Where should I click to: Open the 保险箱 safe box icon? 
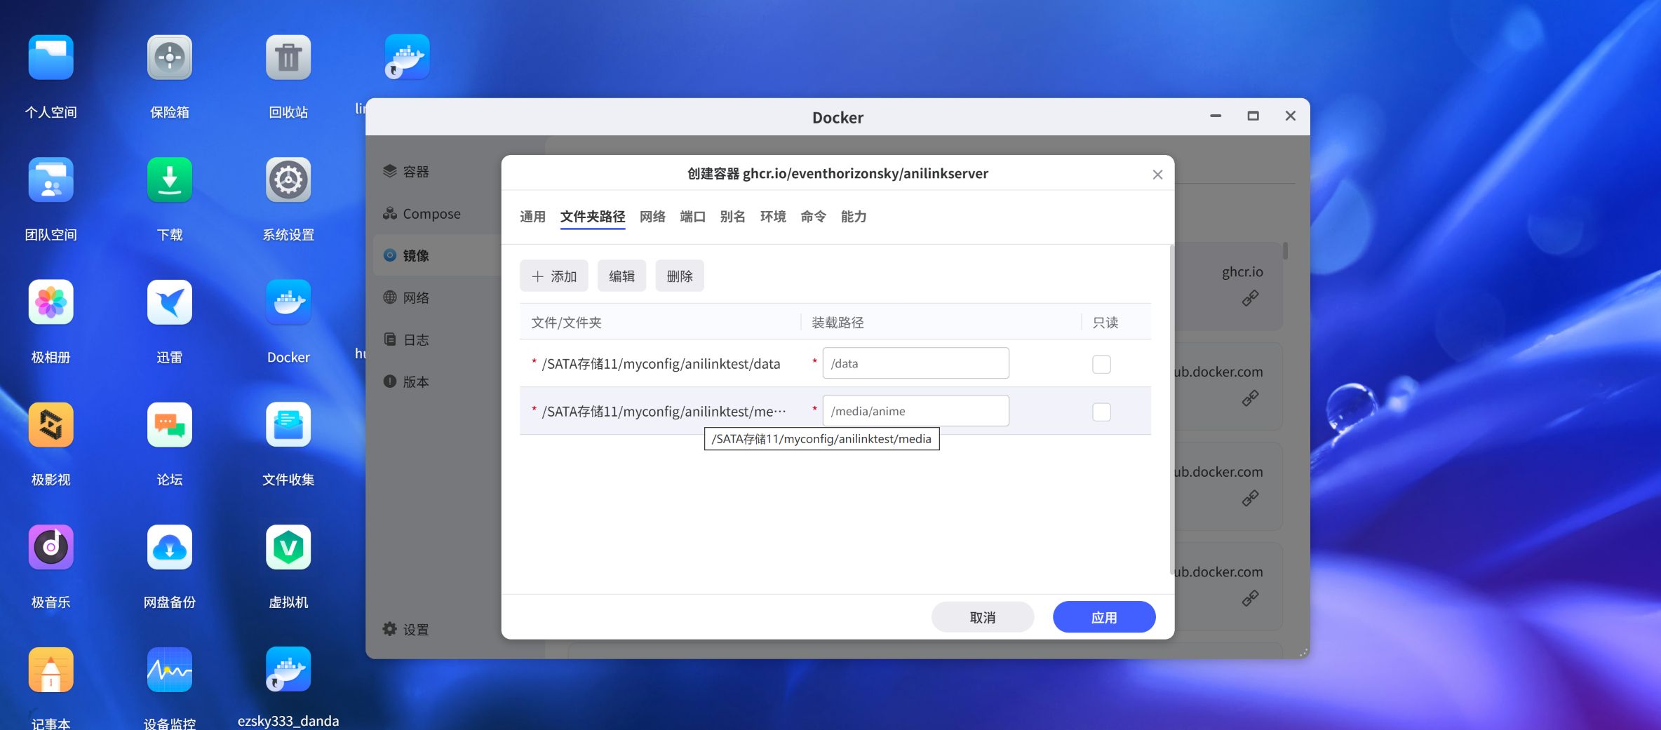(169, 58)
